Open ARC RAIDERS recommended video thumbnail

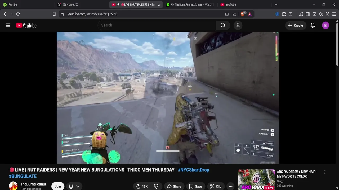256,179
